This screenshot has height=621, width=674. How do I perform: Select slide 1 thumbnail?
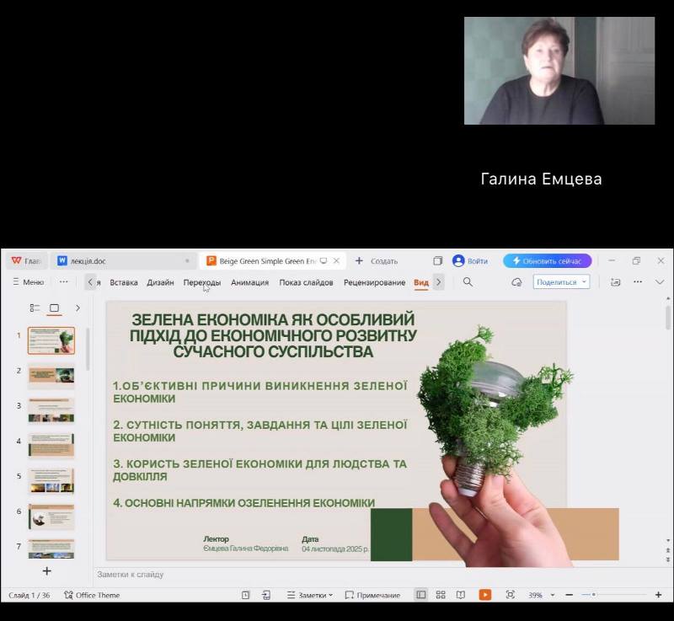coord(51,340)
